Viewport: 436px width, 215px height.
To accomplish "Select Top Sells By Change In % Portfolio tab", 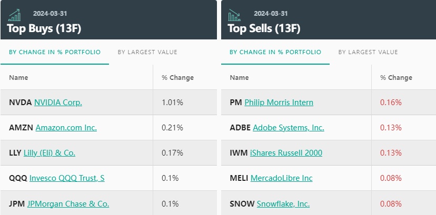I will click(275, 52).
